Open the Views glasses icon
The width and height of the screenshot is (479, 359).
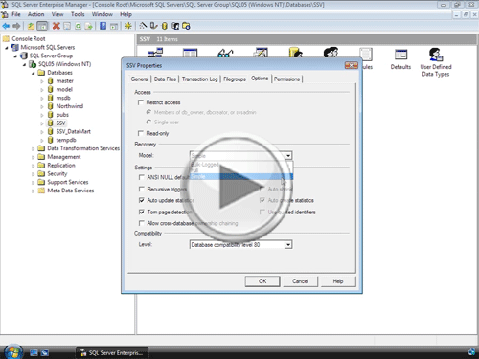coord(225,53)
